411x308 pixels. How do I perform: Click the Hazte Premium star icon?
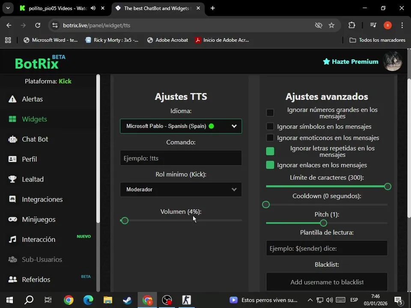click(x=326, y=62)
